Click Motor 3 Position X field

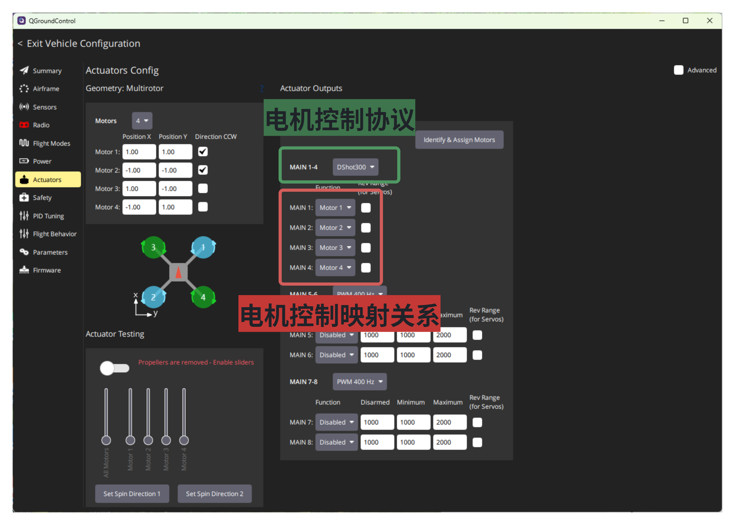click(139, 189)
